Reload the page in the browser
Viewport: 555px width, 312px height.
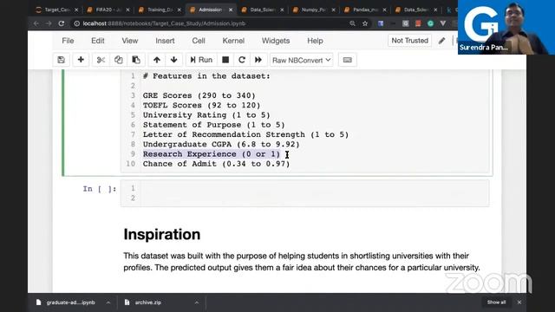pos(62,23)
